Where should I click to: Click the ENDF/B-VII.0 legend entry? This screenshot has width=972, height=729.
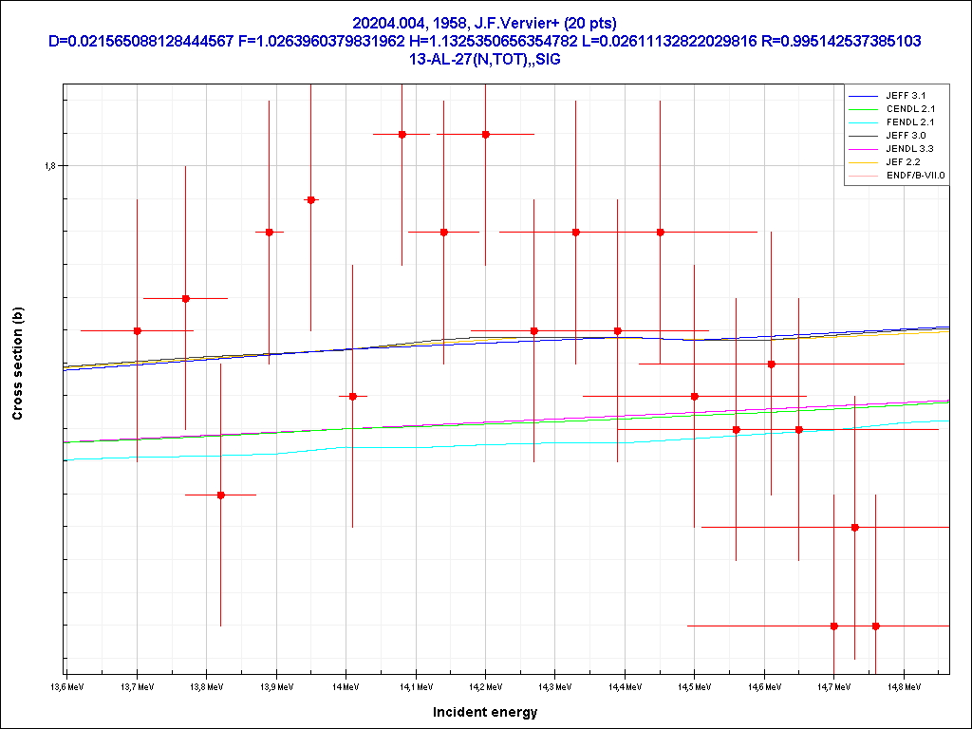[916, 176]
